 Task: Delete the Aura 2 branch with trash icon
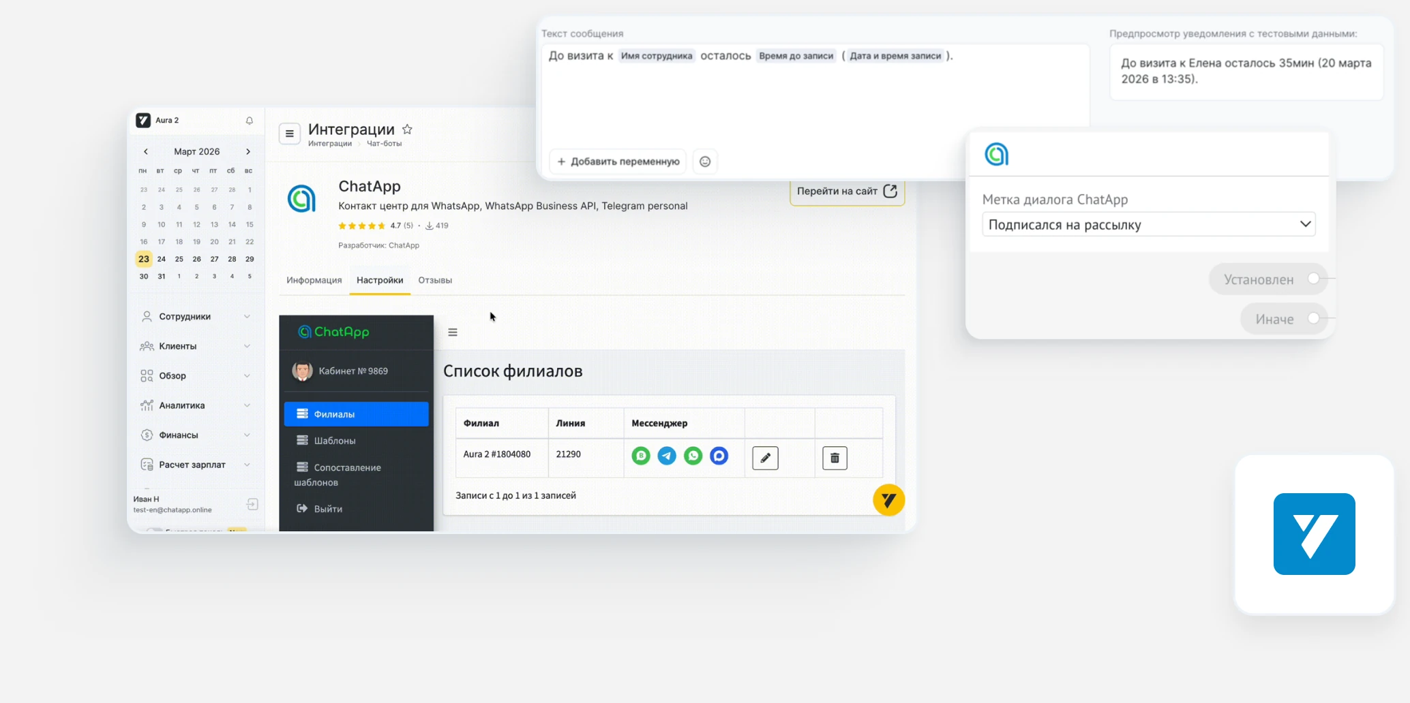pos(835,458)
